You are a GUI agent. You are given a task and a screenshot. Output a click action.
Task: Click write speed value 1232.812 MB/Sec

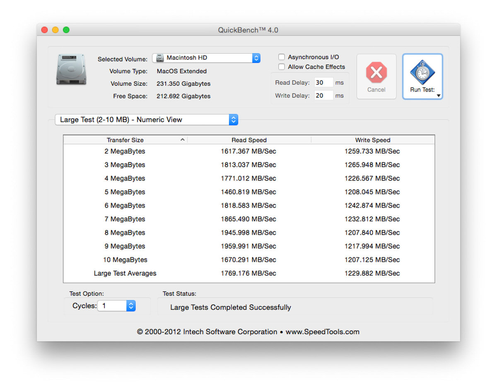tap(372, 219)
